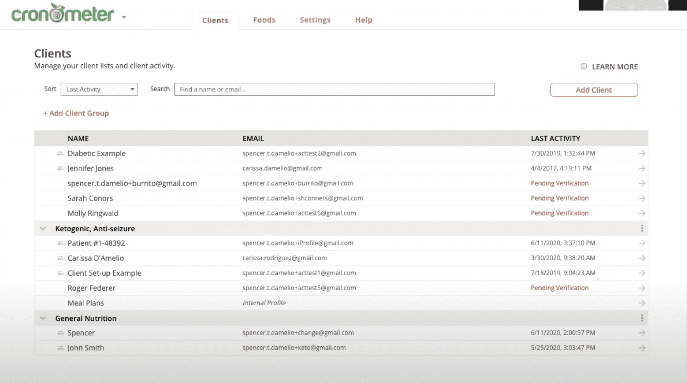Viewport: 687px width, 383px height.
Task: Open General Nutrition group options menu
Action: 642,318
